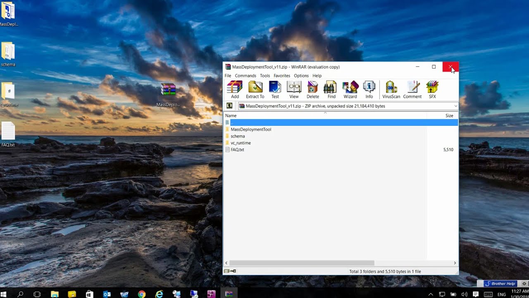Open the Favorites menu
The width and height of the screenshot is (529, 298).
pyautogui.click(x=282, y=76)
